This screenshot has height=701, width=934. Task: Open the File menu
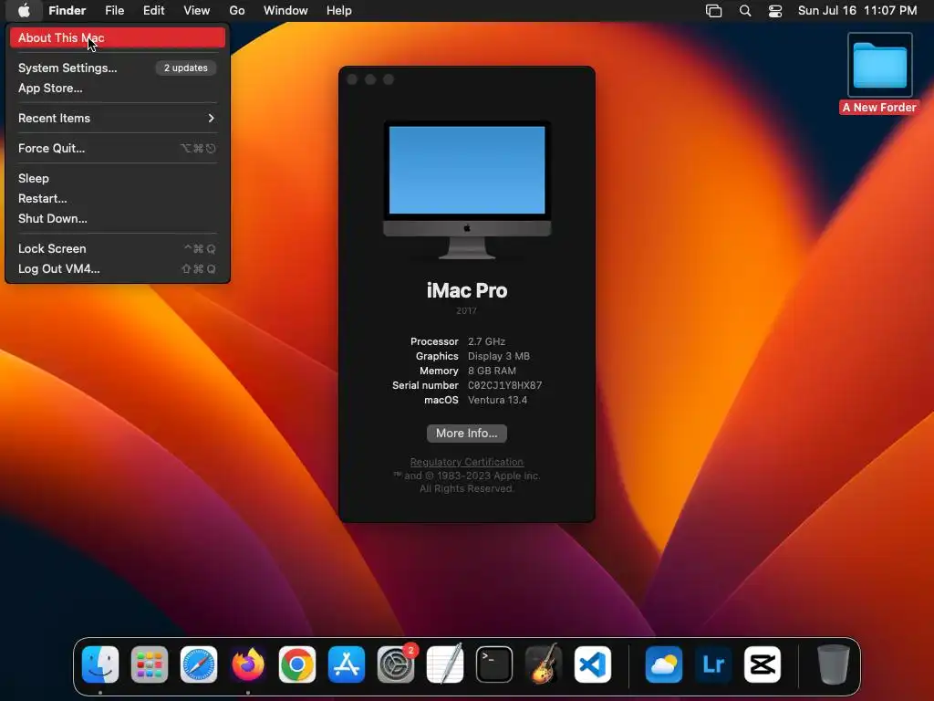[x=114, y=10]
